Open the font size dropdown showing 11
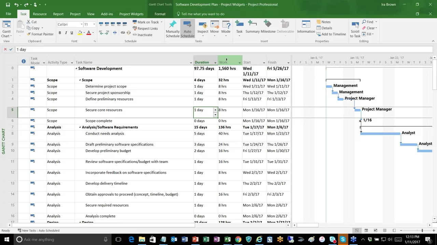Viewport: 437px width, 245px height. 94,24
